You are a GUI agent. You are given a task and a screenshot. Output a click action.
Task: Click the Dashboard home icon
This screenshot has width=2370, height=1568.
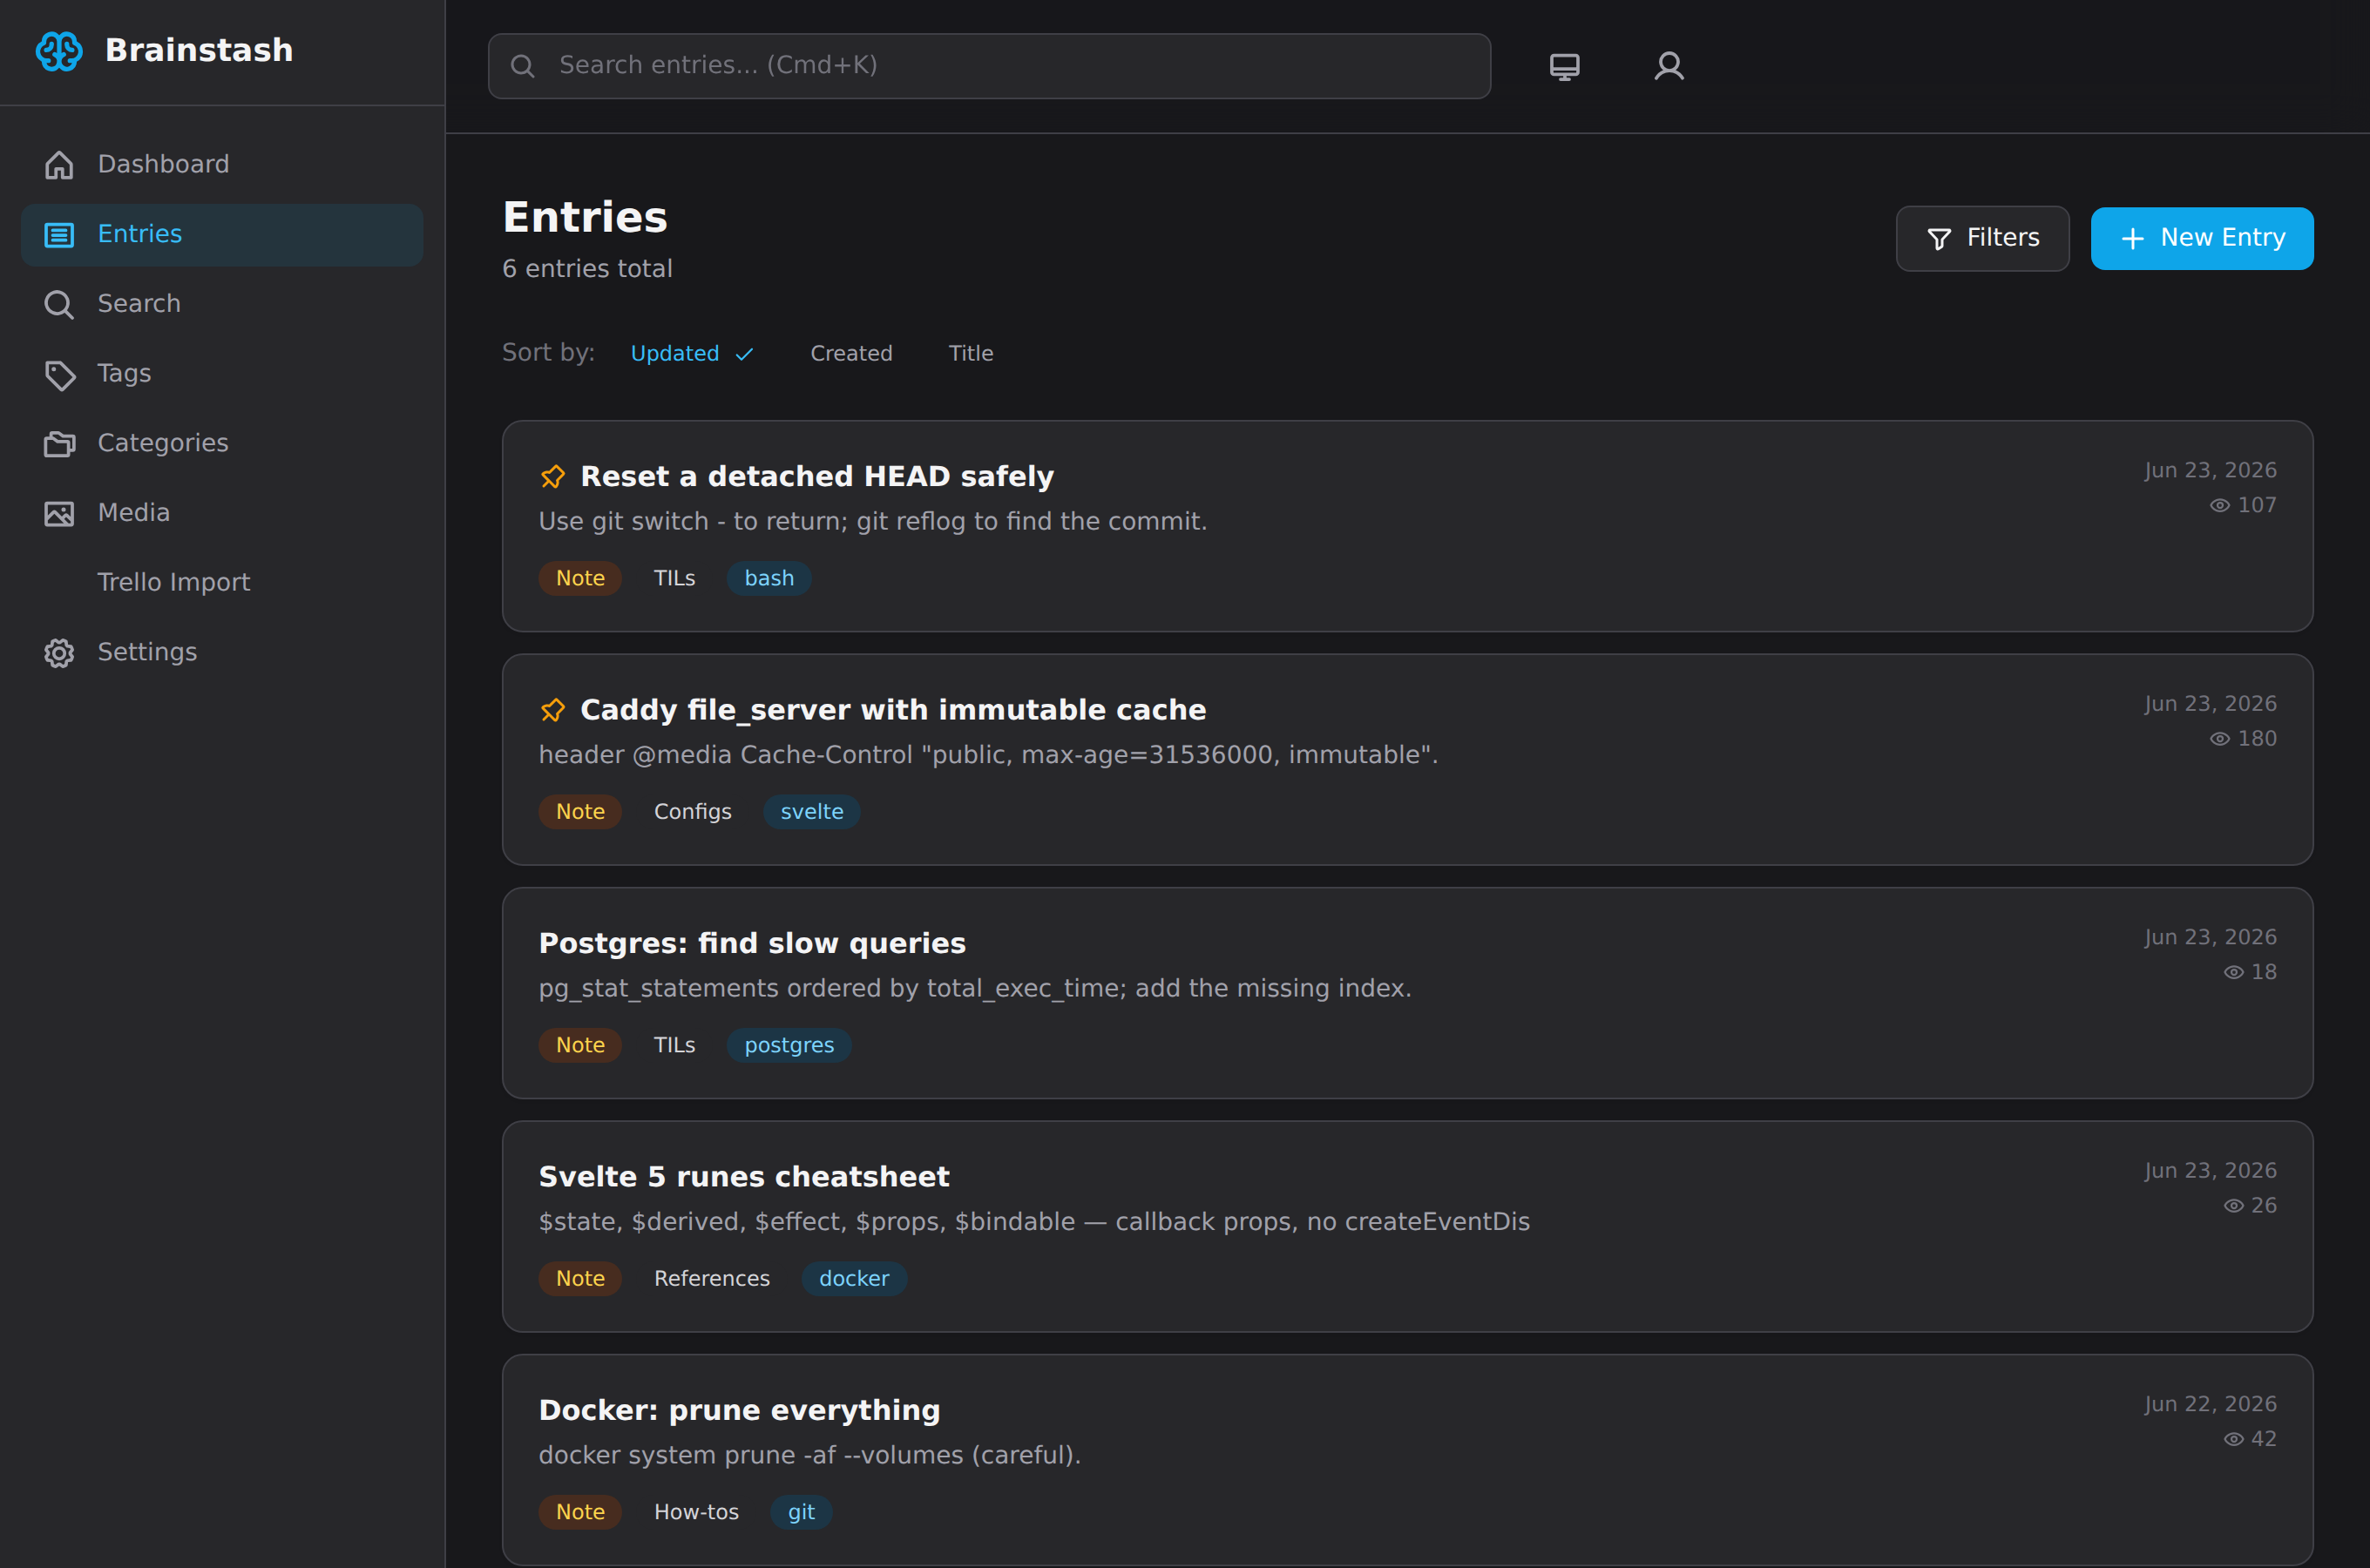coord(59,165)
